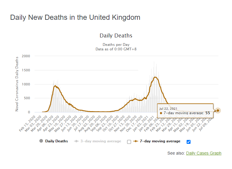
Task: Click the January 2021 peak of the curve
Action: pos(155,77)
